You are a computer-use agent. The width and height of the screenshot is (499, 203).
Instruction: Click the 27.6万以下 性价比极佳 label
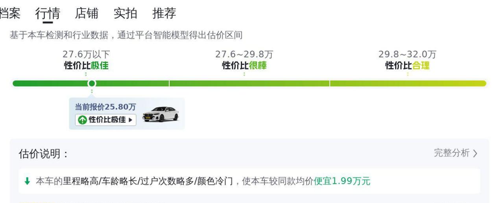(x=86, y=60)
